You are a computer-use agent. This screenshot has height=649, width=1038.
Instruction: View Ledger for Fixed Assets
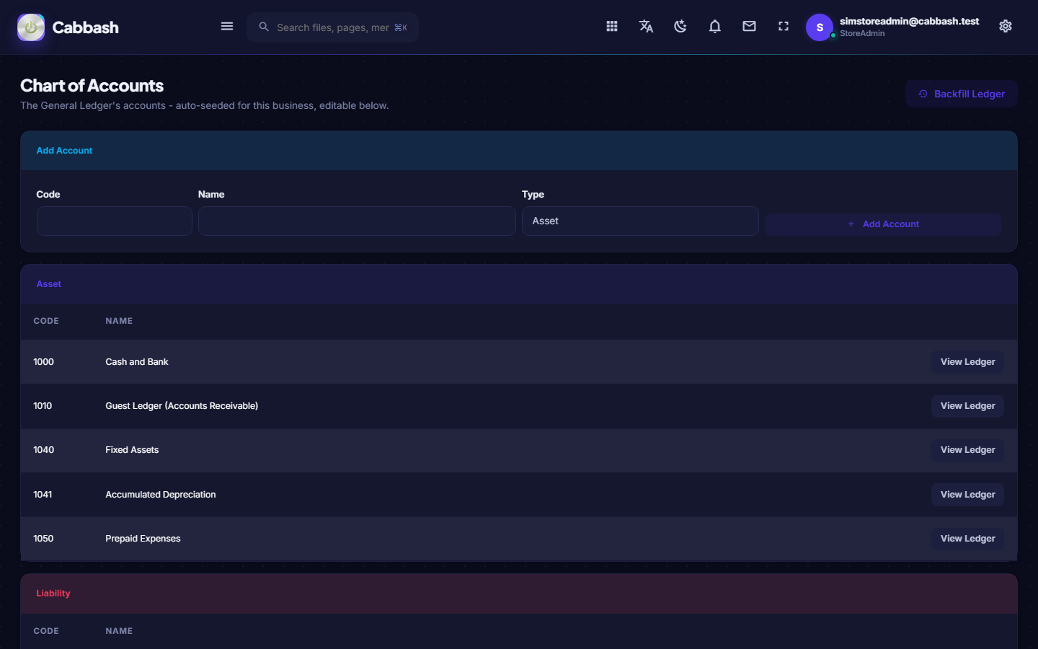[967, 450]
